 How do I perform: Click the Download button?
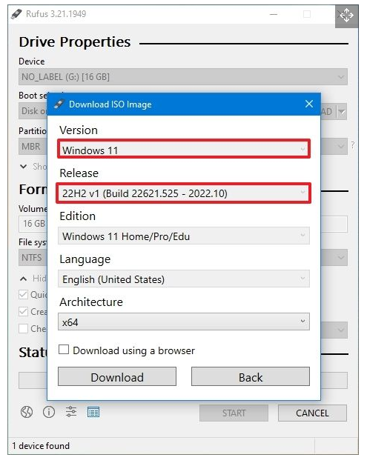click(117, 376)
